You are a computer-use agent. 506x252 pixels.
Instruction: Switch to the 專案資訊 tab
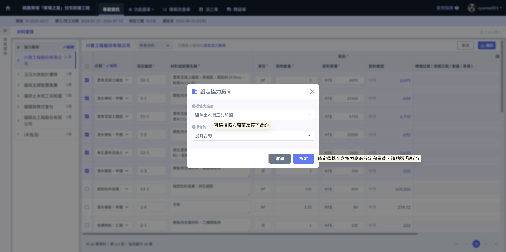click(111, 9)
